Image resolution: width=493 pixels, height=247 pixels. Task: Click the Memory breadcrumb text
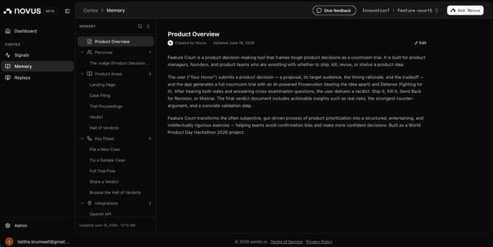click(x=116, y=10)
